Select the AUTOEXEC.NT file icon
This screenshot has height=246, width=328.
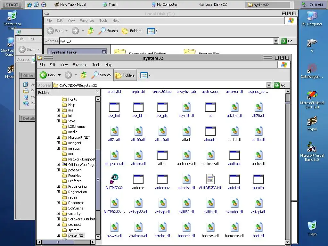[x=210, y=179]
